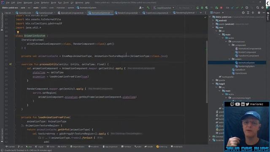Click the Debug bug icon
270x152 pixels.
click(202, 8)
